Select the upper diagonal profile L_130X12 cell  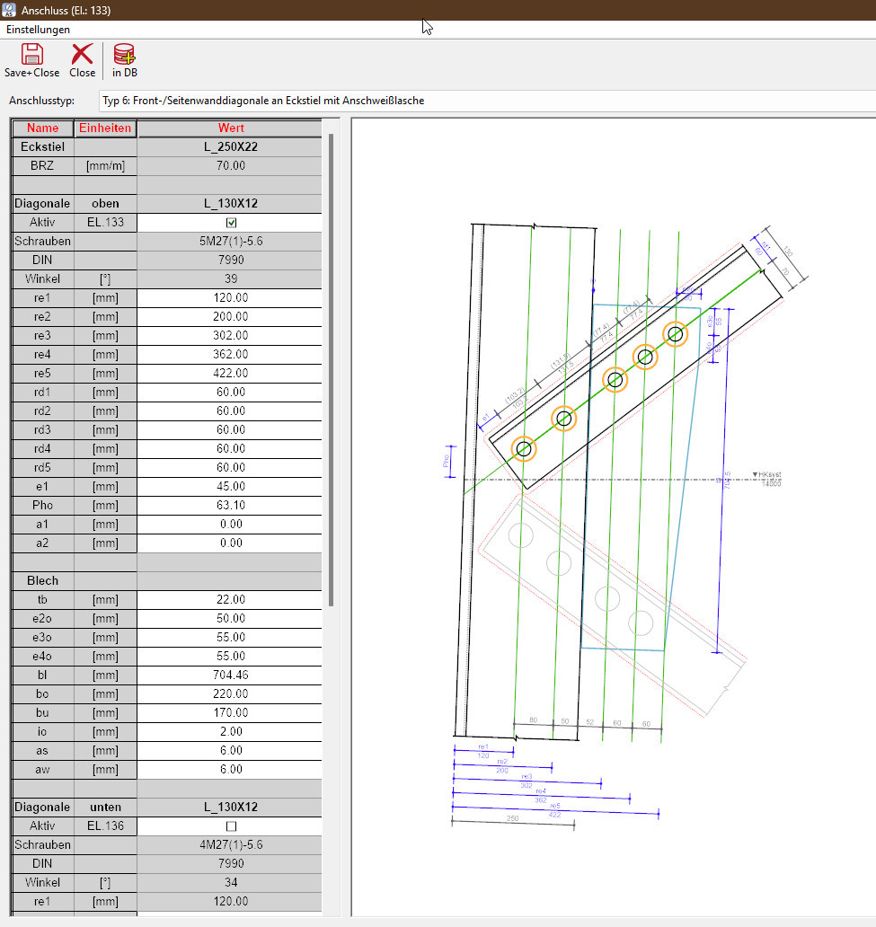(x=231, y=204)
